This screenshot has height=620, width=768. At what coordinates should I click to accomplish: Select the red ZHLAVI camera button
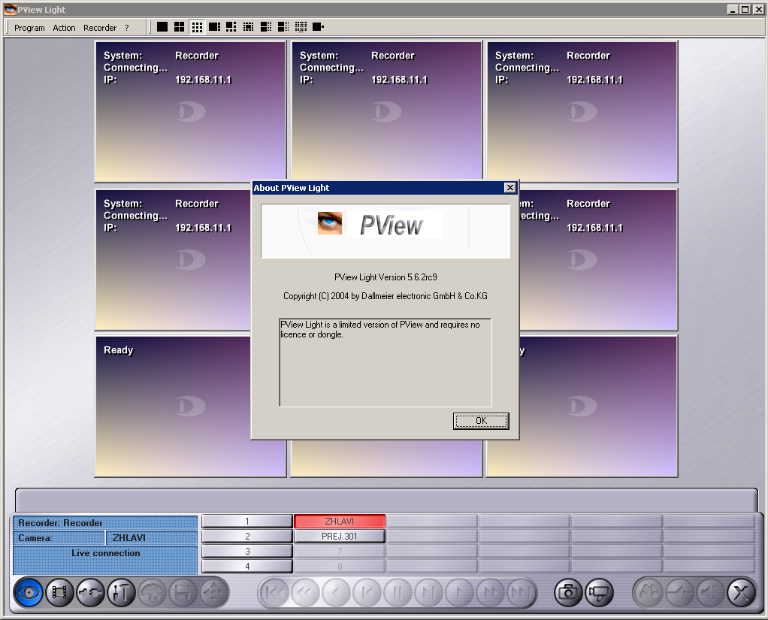[x=340, y=522]
